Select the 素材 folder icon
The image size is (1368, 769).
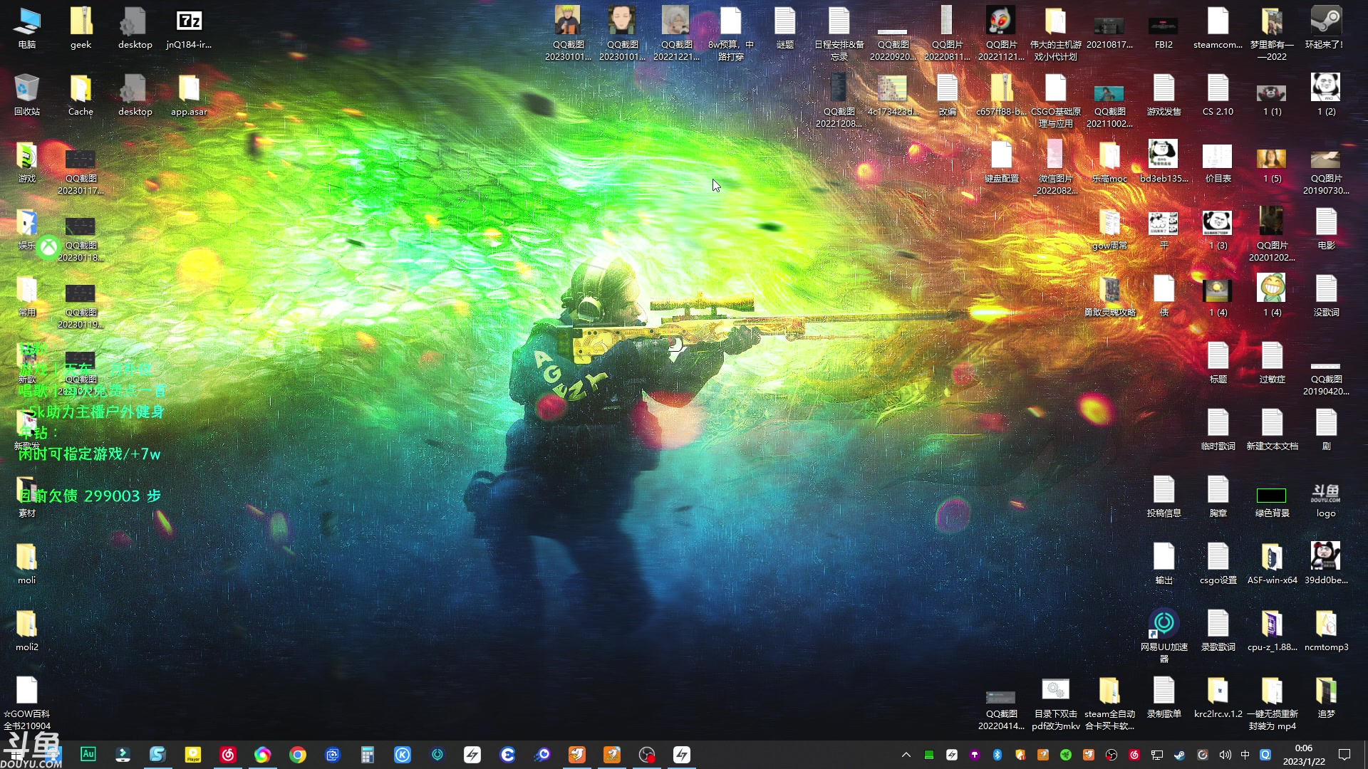(26, 496)
